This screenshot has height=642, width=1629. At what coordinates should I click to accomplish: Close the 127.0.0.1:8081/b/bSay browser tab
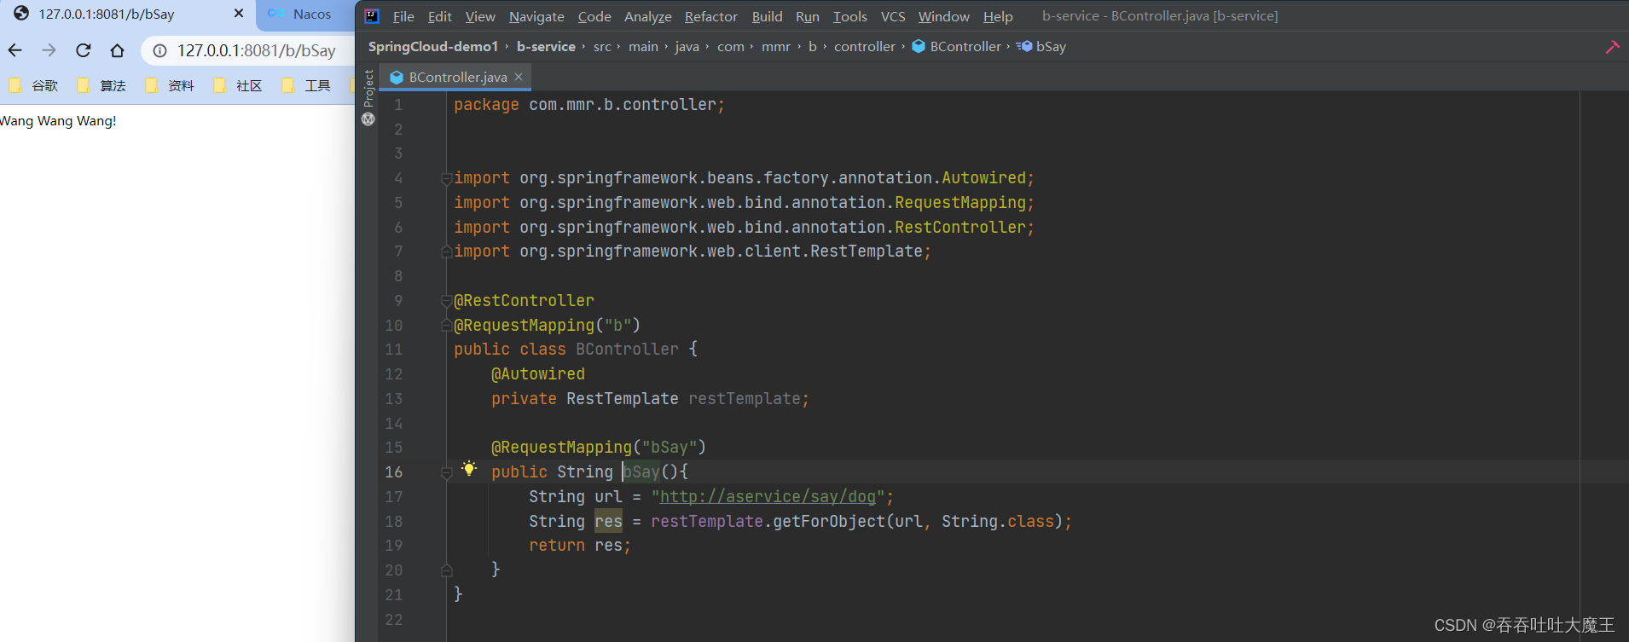click(x=239, y=14)
